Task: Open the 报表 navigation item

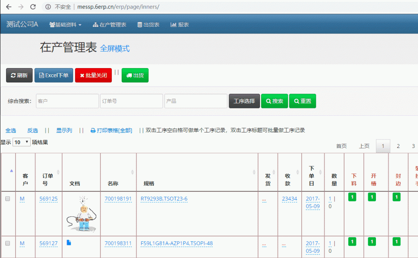Action: coord(180,24)
